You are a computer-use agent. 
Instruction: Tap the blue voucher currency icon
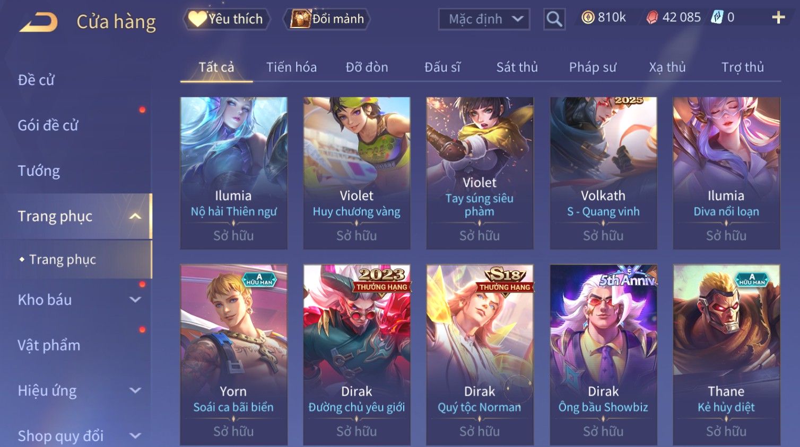pos(717,17)
